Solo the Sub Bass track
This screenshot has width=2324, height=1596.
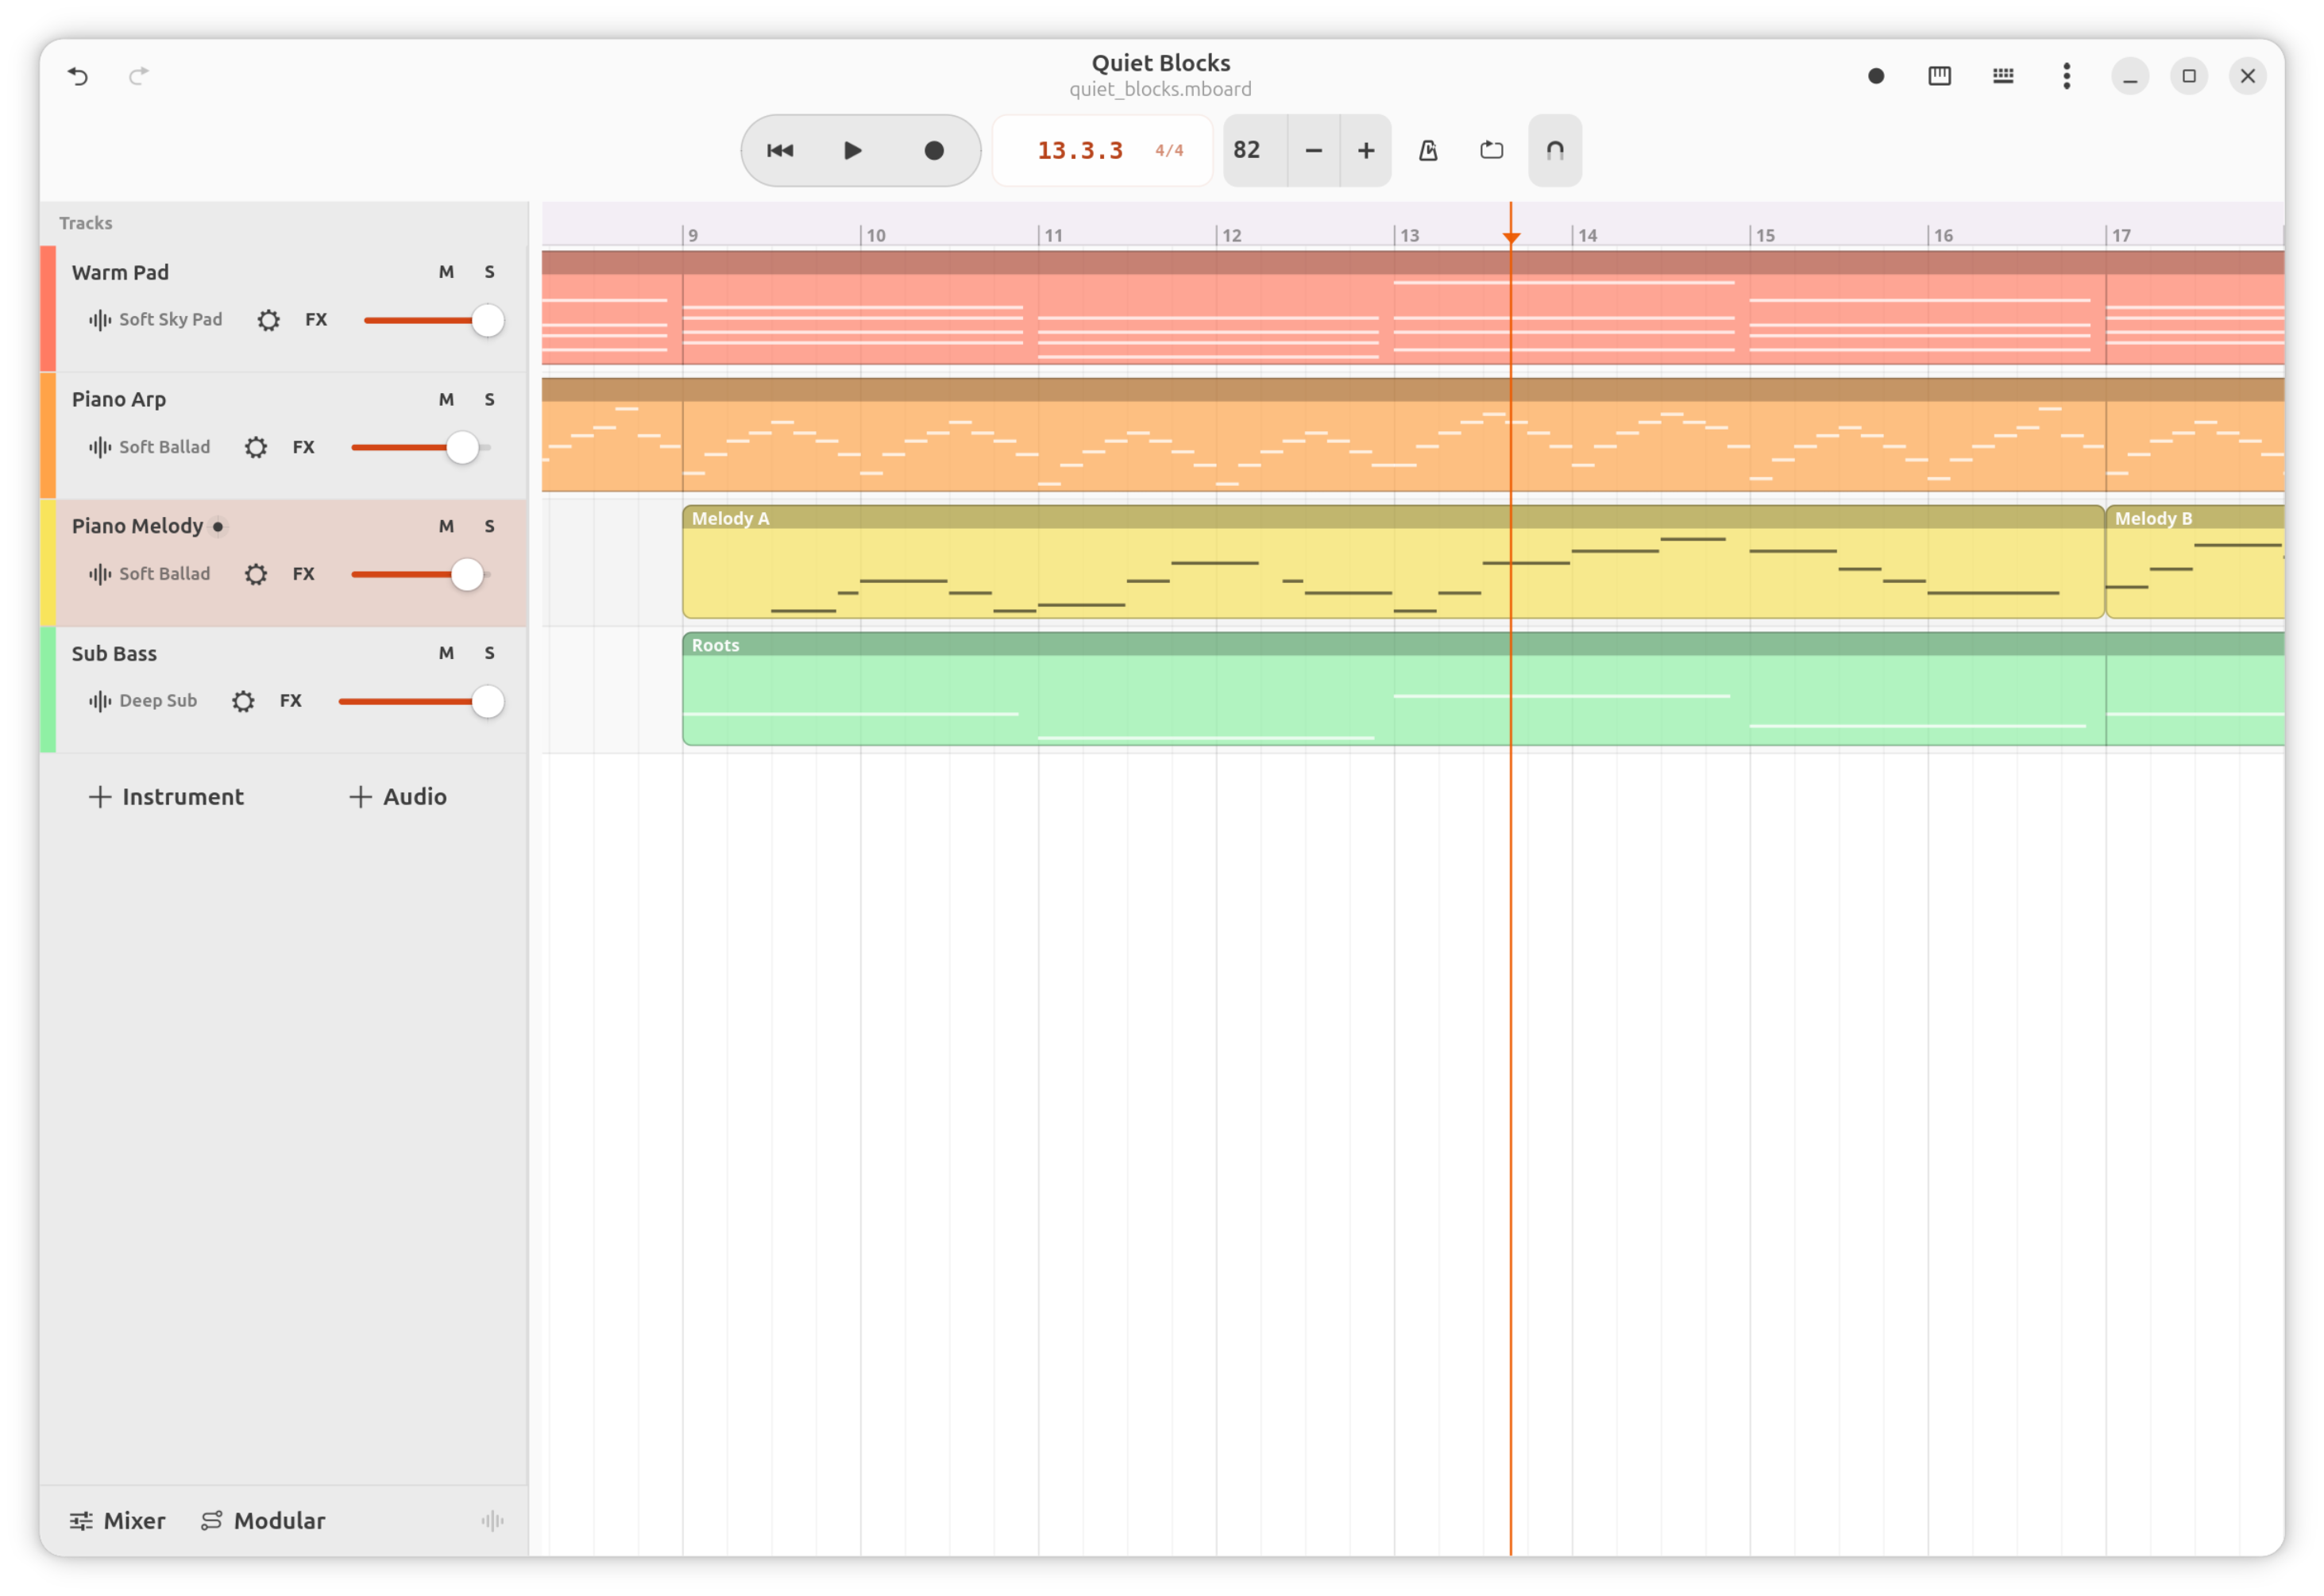coord(489,653)
